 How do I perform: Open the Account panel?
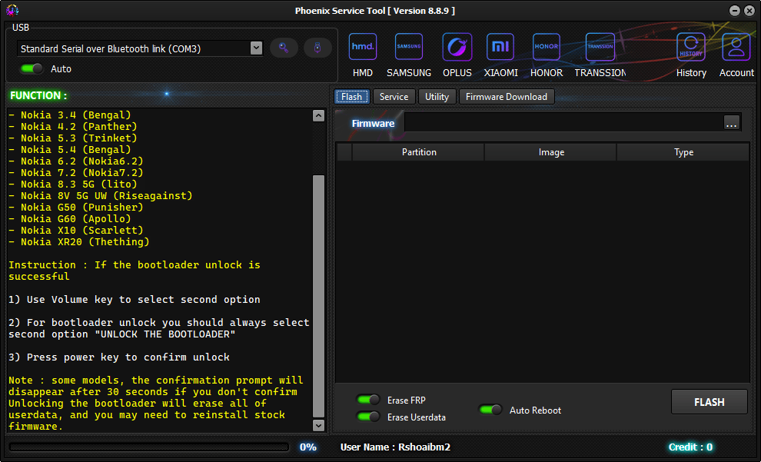[736, 55]
